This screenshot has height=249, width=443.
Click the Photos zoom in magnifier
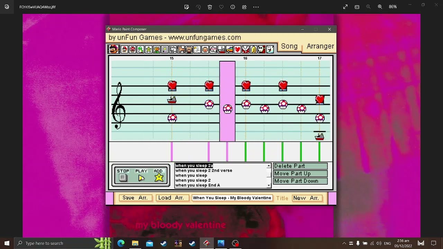click(x=380, y=7)
